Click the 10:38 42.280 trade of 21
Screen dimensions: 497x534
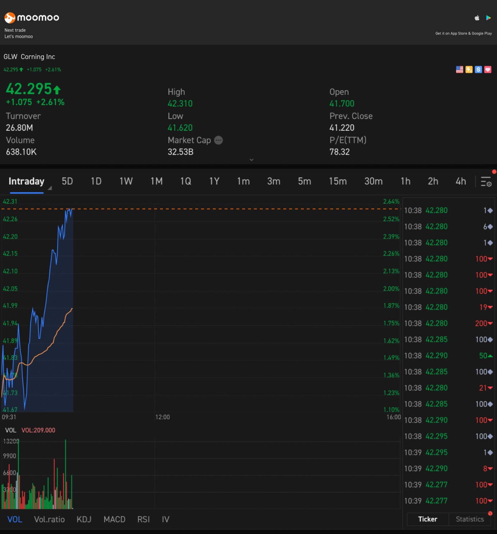pos(448,388)
